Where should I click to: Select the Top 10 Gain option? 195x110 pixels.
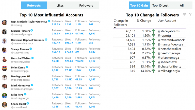coord(139,5)
